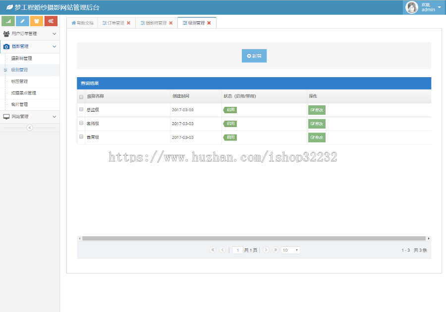
Task: Click the monitor icon beside 网站管理
Action: click(5, 116)
